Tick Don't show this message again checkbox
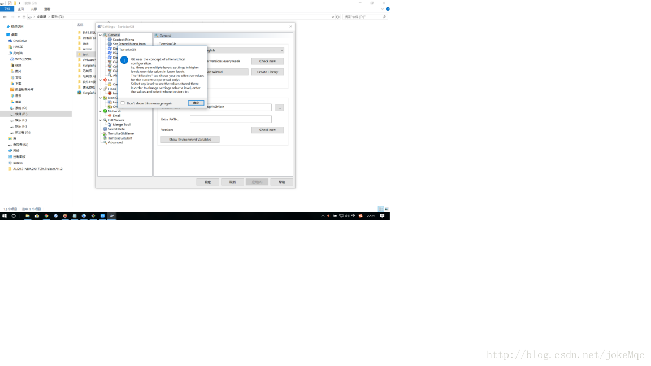651x366 pixels. [123, 103]
